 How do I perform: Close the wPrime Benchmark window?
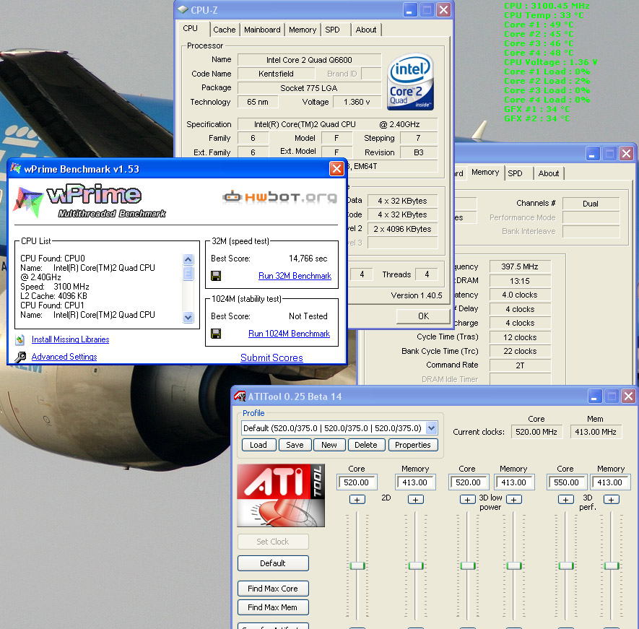pyautogui.click(x=336, y=168)
